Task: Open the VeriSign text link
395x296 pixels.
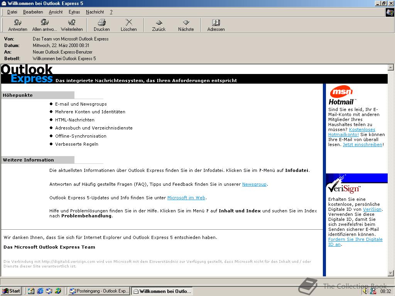Action: tap(372, 209)
